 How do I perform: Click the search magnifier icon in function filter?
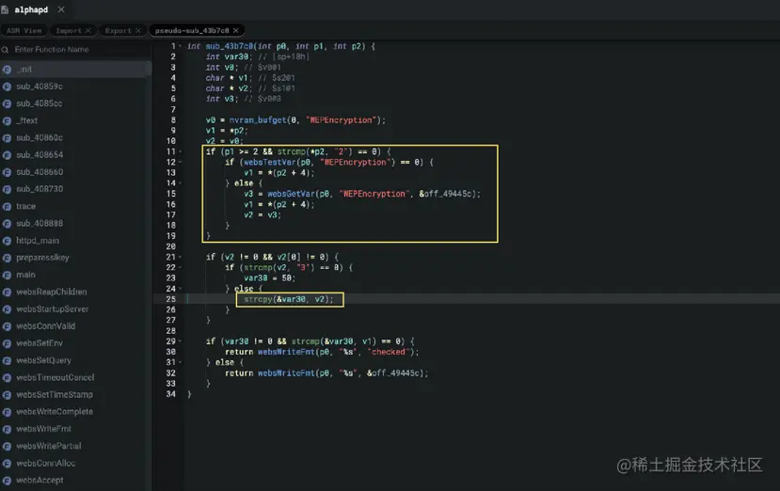5,50
